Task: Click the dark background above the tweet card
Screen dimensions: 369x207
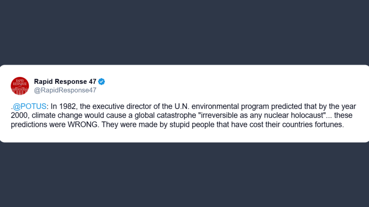Action: click(x=184, y=32)
